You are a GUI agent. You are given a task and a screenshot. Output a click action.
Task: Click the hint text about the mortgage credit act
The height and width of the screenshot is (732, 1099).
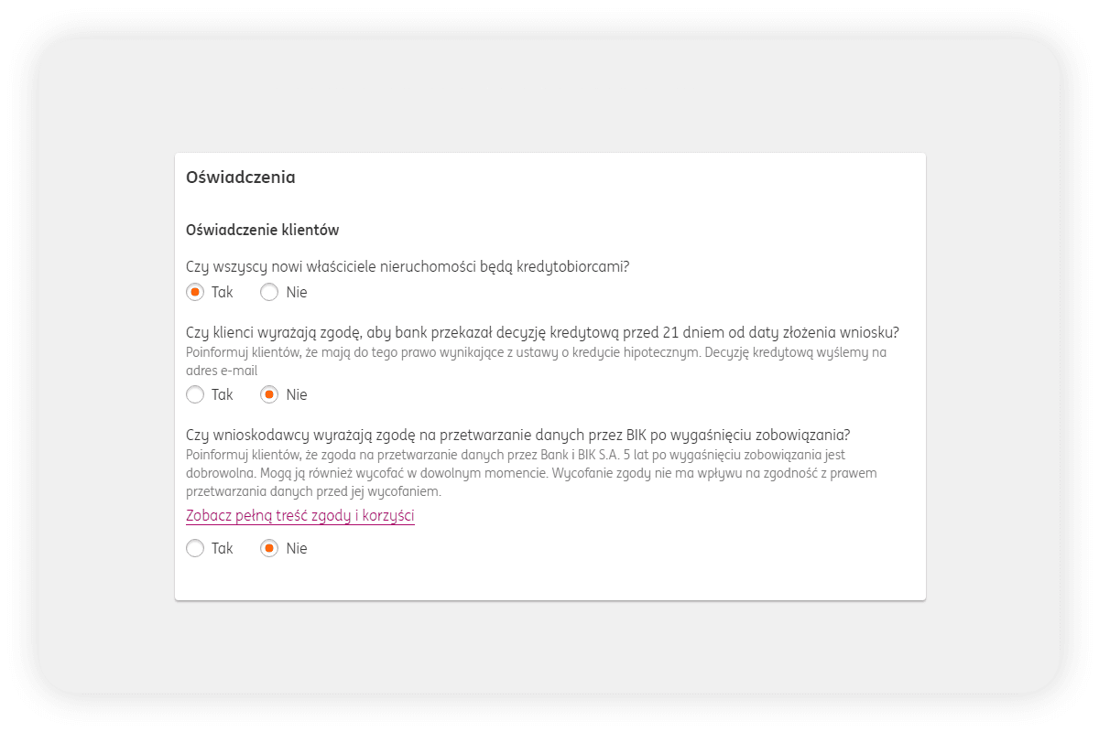tap(536, 361)
